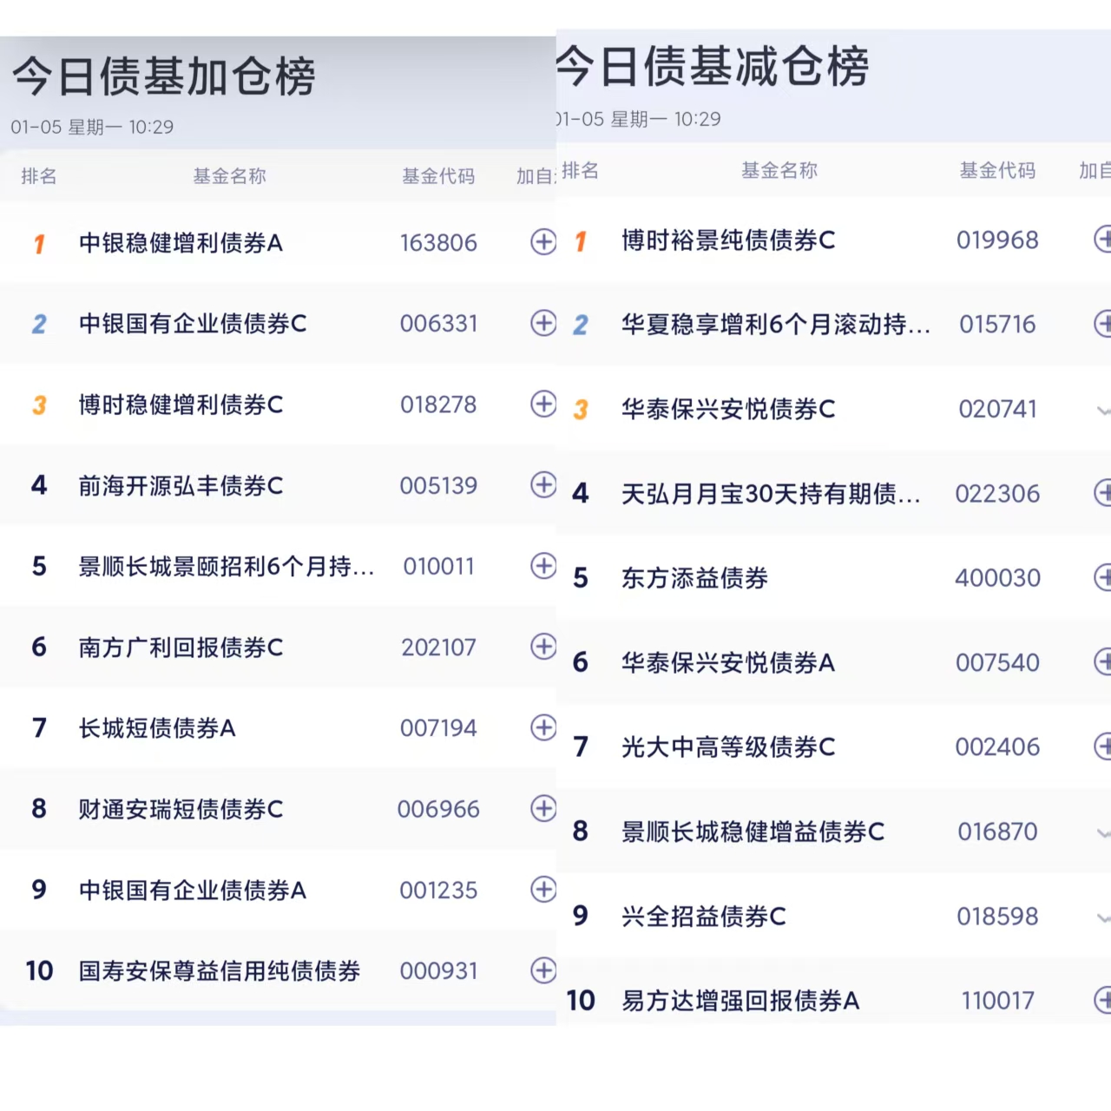Click plus icon for fund 010011
Screen dimensions: 1111x1111
click(x=543, y=566)
